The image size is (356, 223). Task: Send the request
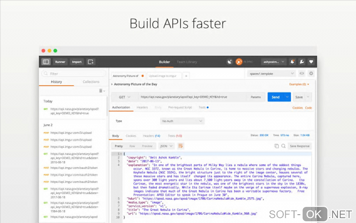click(275, 97)
